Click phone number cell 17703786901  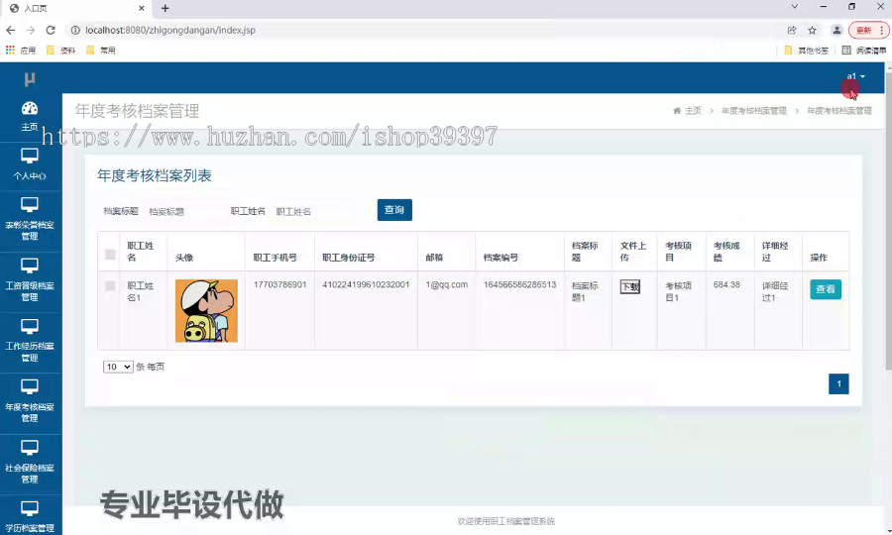[x=279, y=285]
